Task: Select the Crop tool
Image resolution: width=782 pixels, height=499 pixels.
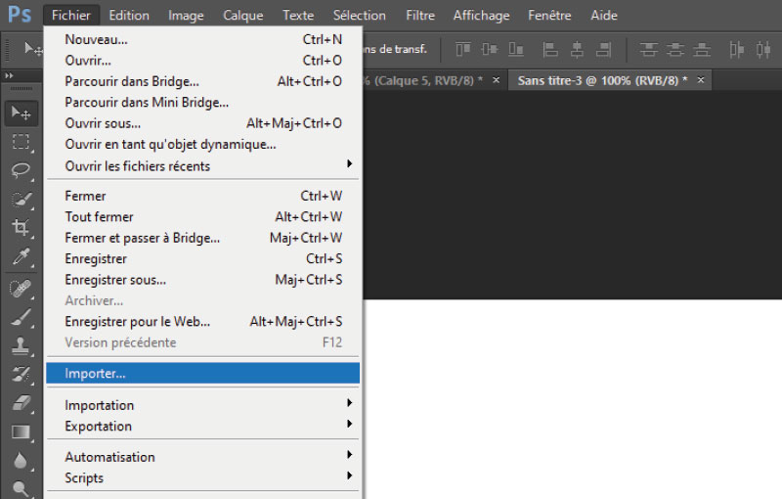Action: (22, 228)
